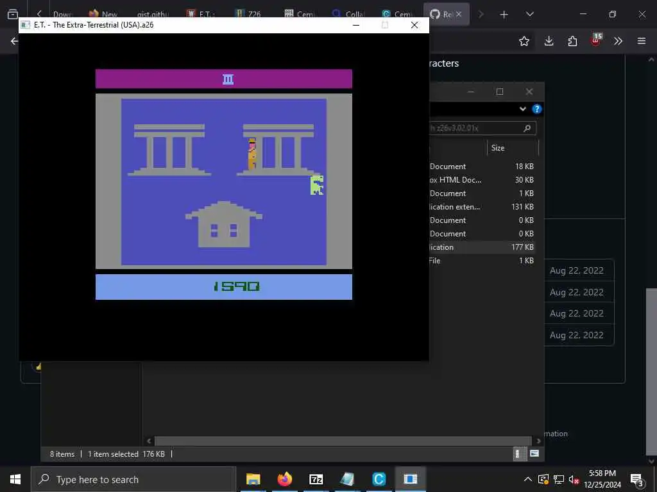Open the blue C app on taskbar

tap(379, 479)
